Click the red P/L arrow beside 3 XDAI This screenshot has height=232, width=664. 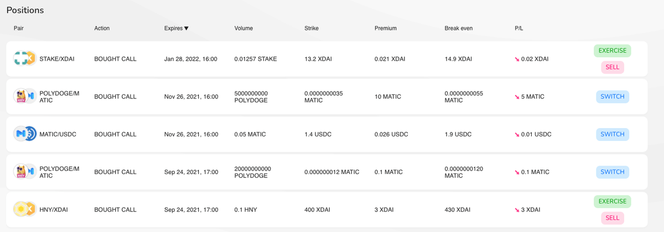517,210
